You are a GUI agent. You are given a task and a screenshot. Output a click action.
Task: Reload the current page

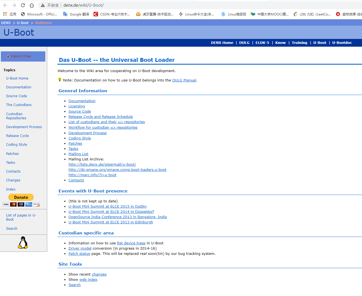(23, 5)
